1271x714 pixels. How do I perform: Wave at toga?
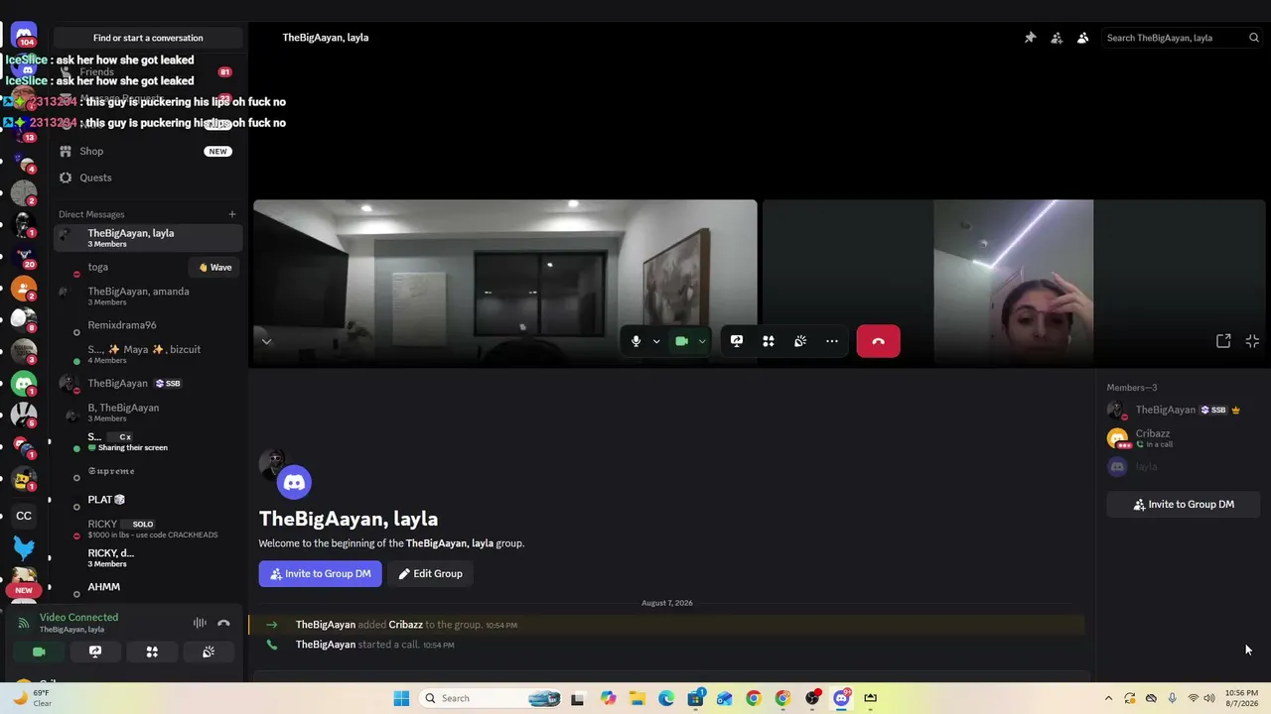point(215,267)
